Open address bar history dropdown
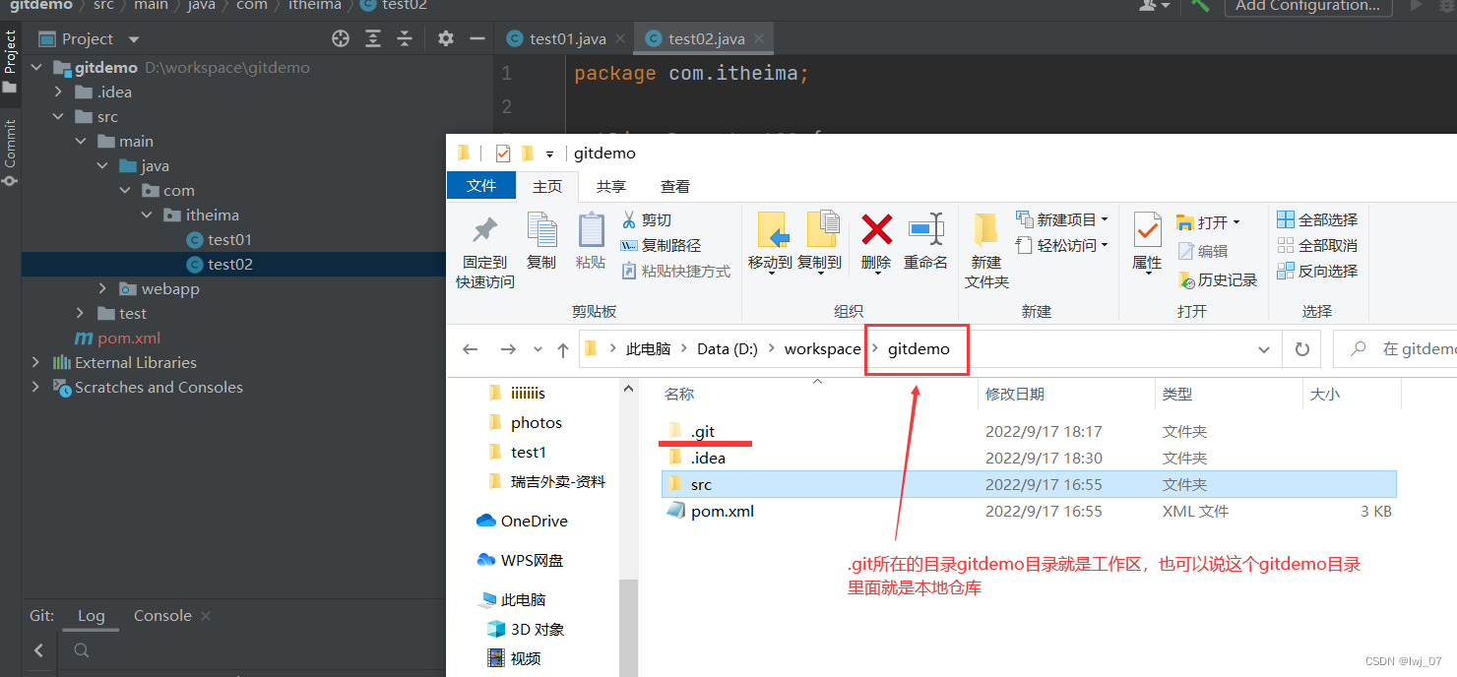Viewport: 1457px width, 677px height. point(1264,349)
